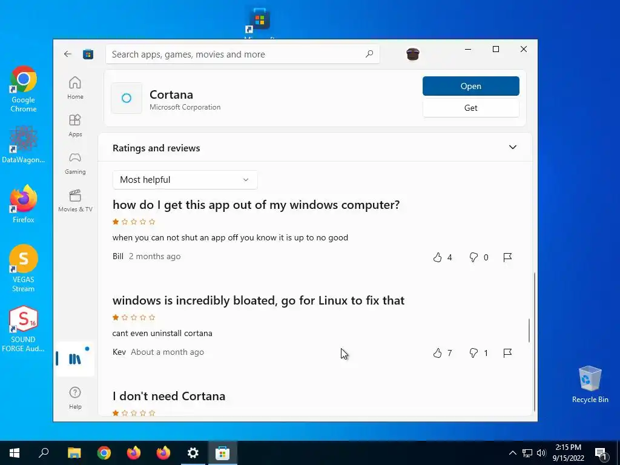Screen dimensions: 620x465
Task: Click the star rating under Bill's review title
Action: 134,222
